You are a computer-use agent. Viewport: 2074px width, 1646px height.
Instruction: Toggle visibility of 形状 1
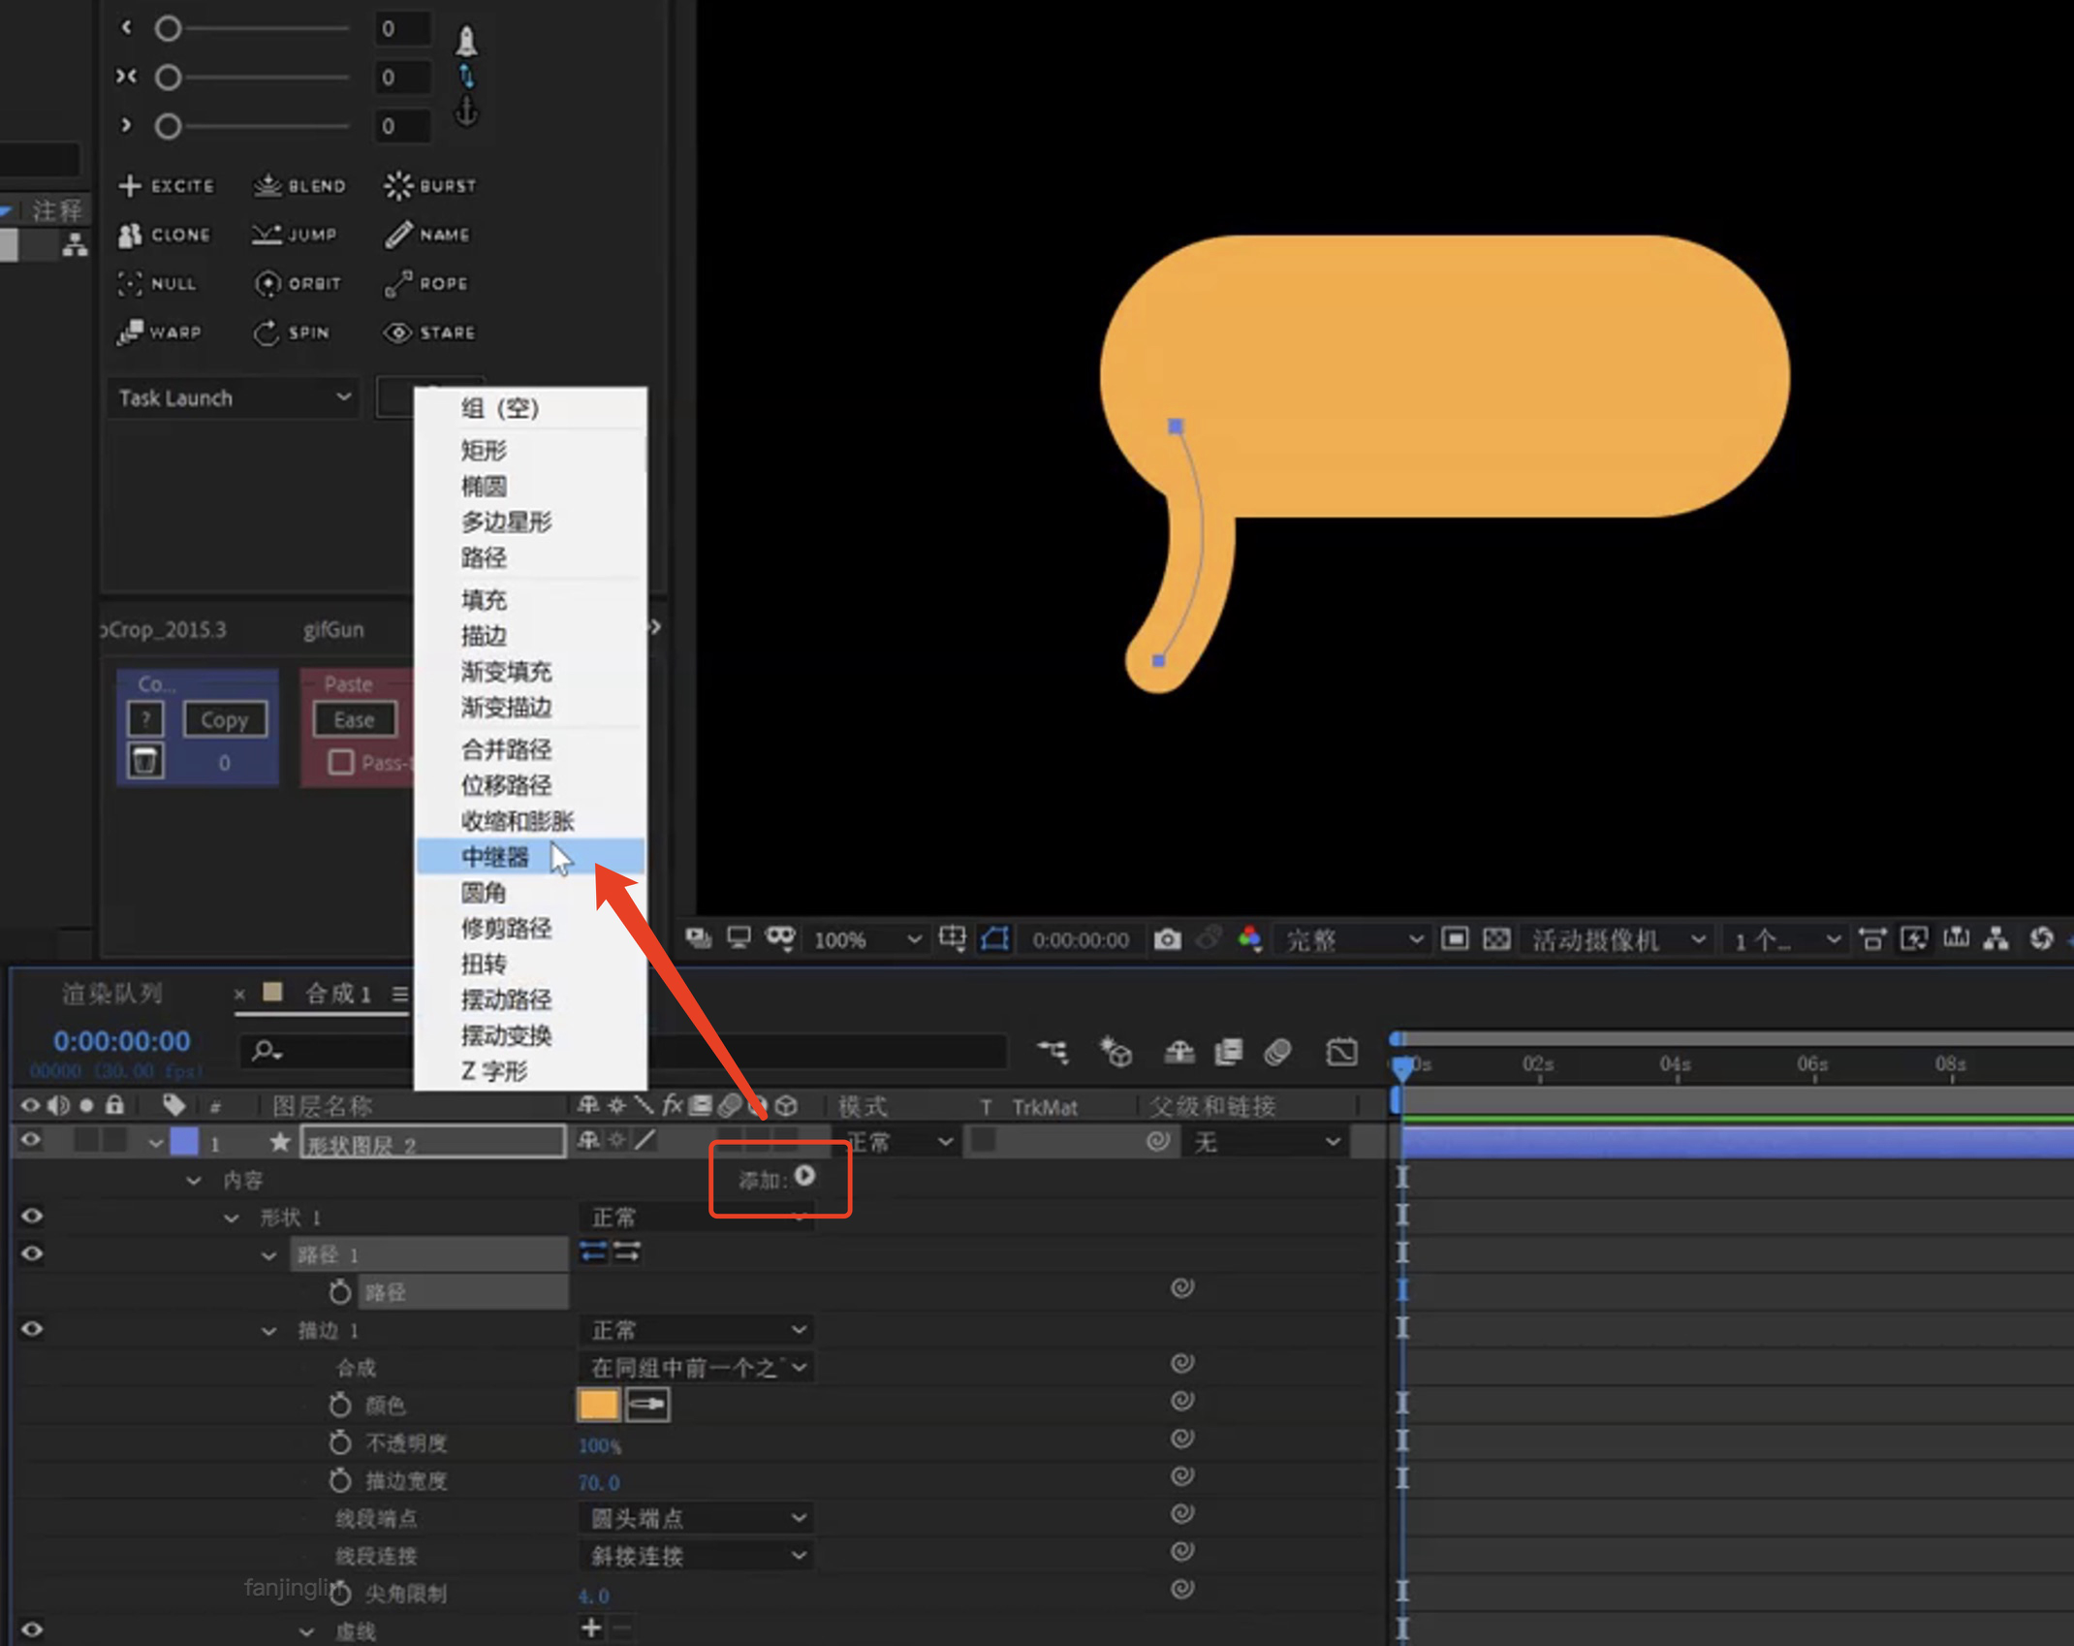31,1217
